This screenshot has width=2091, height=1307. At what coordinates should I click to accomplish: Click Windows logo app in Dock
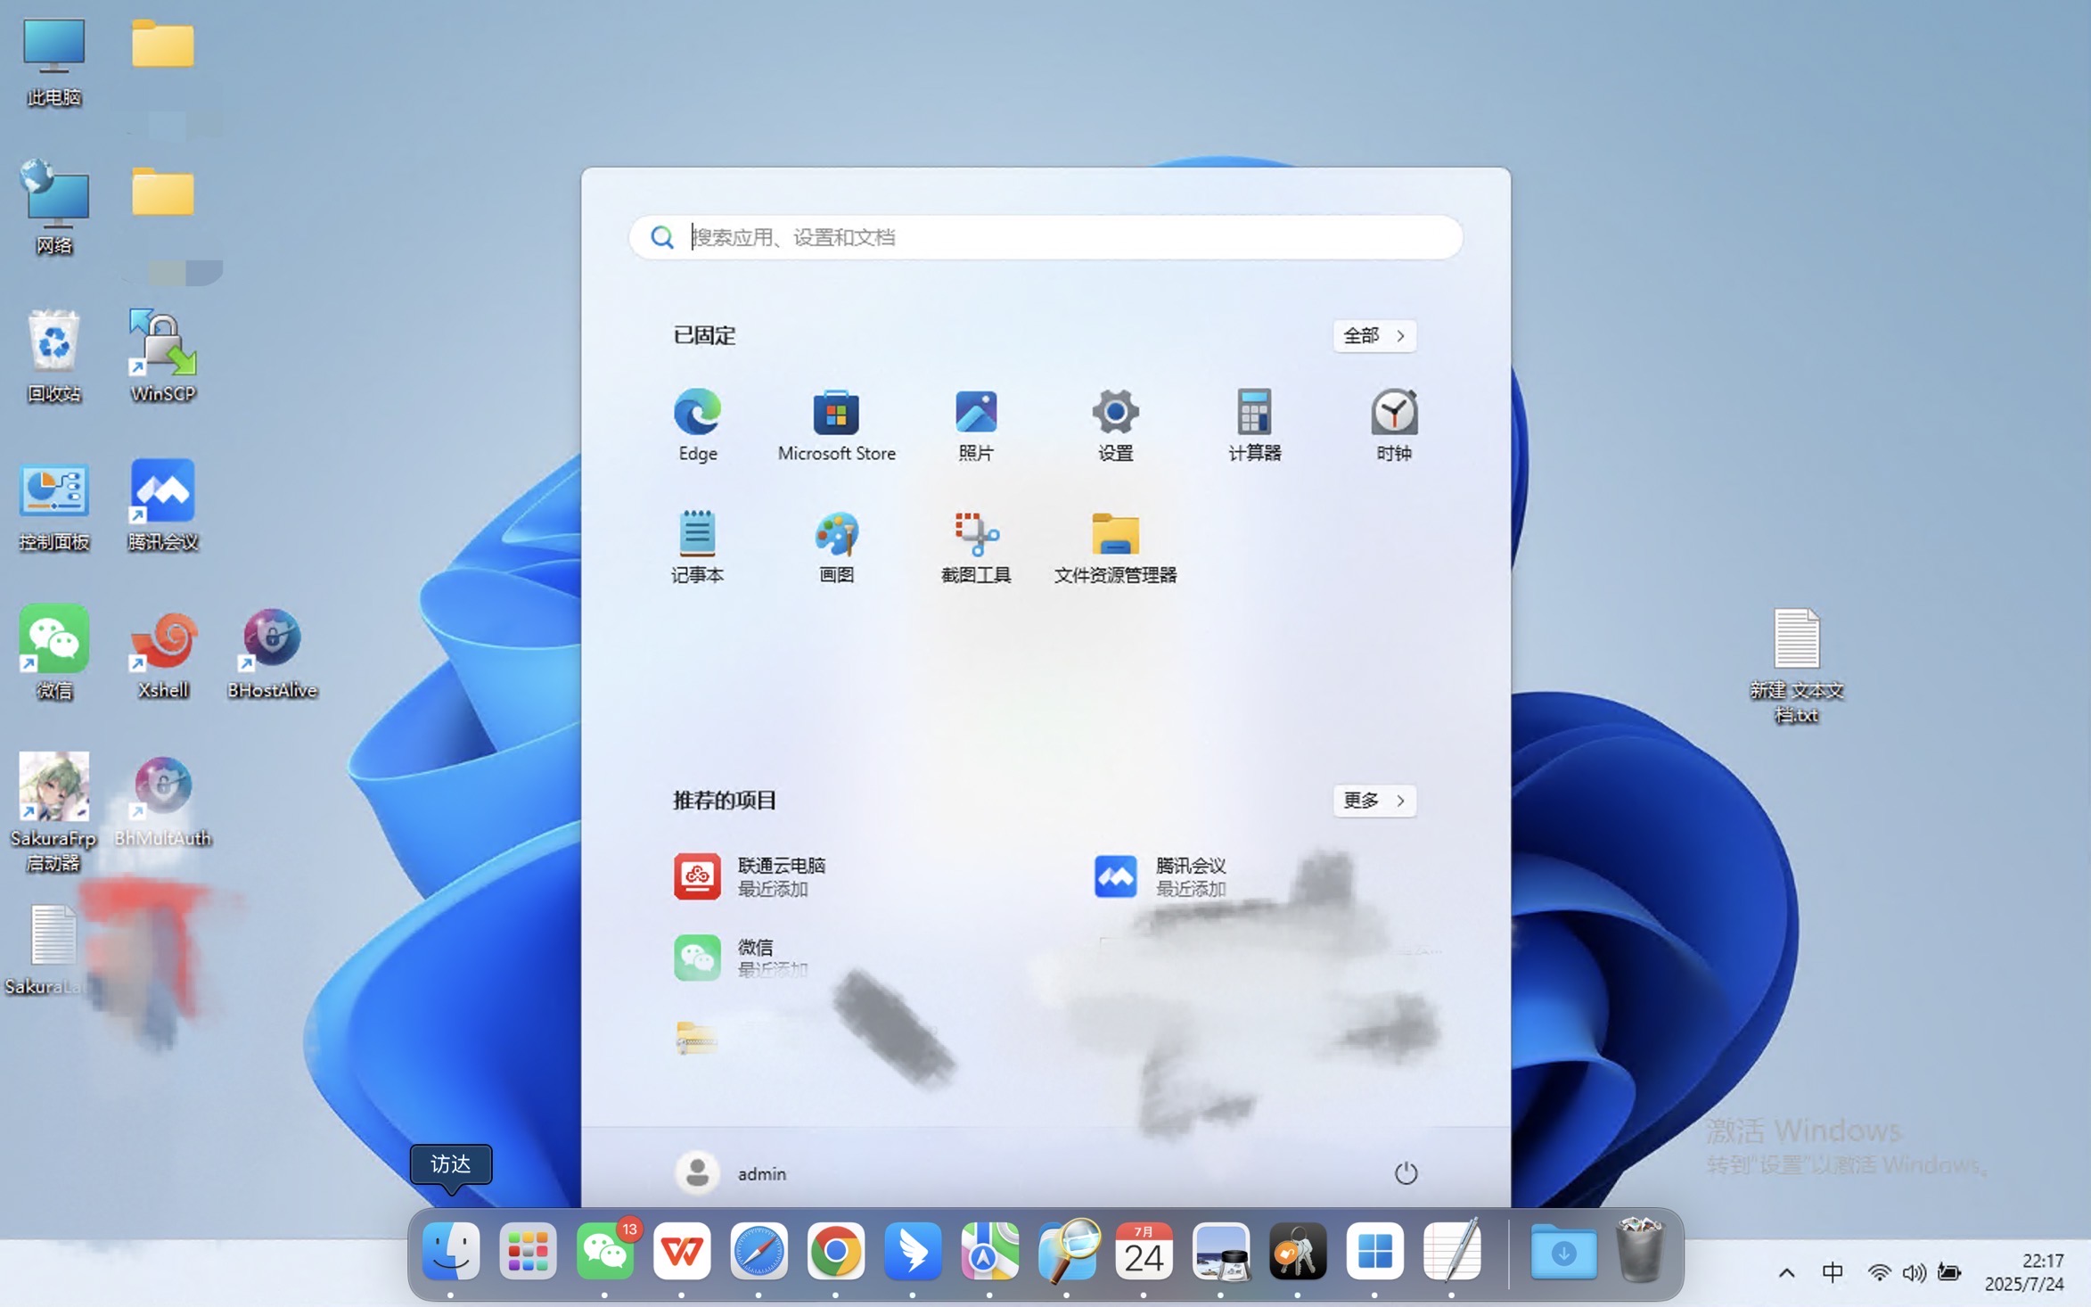(x=1374, y=1251)
